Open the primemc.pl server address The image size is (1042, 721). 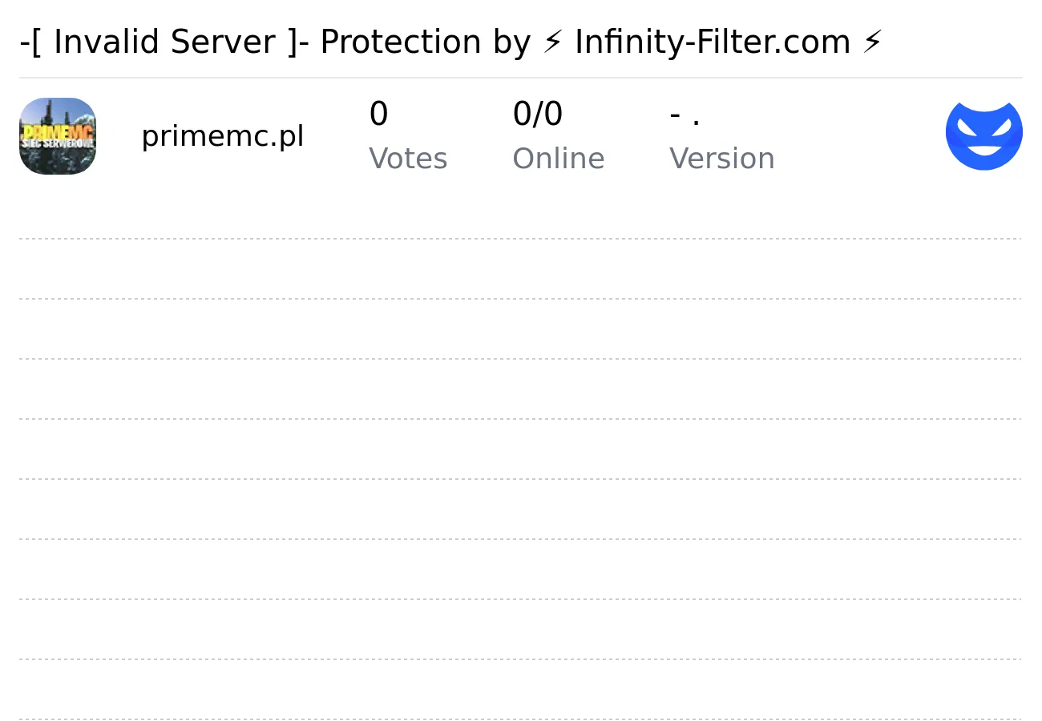coord(223,137)
